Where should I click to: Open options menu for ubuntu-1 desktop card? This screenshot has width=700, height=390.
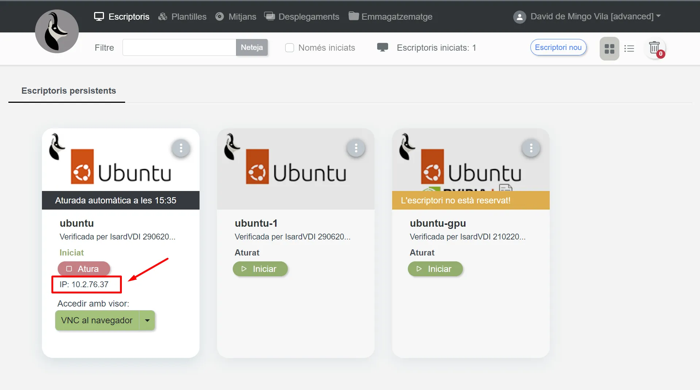pos(356,148)
